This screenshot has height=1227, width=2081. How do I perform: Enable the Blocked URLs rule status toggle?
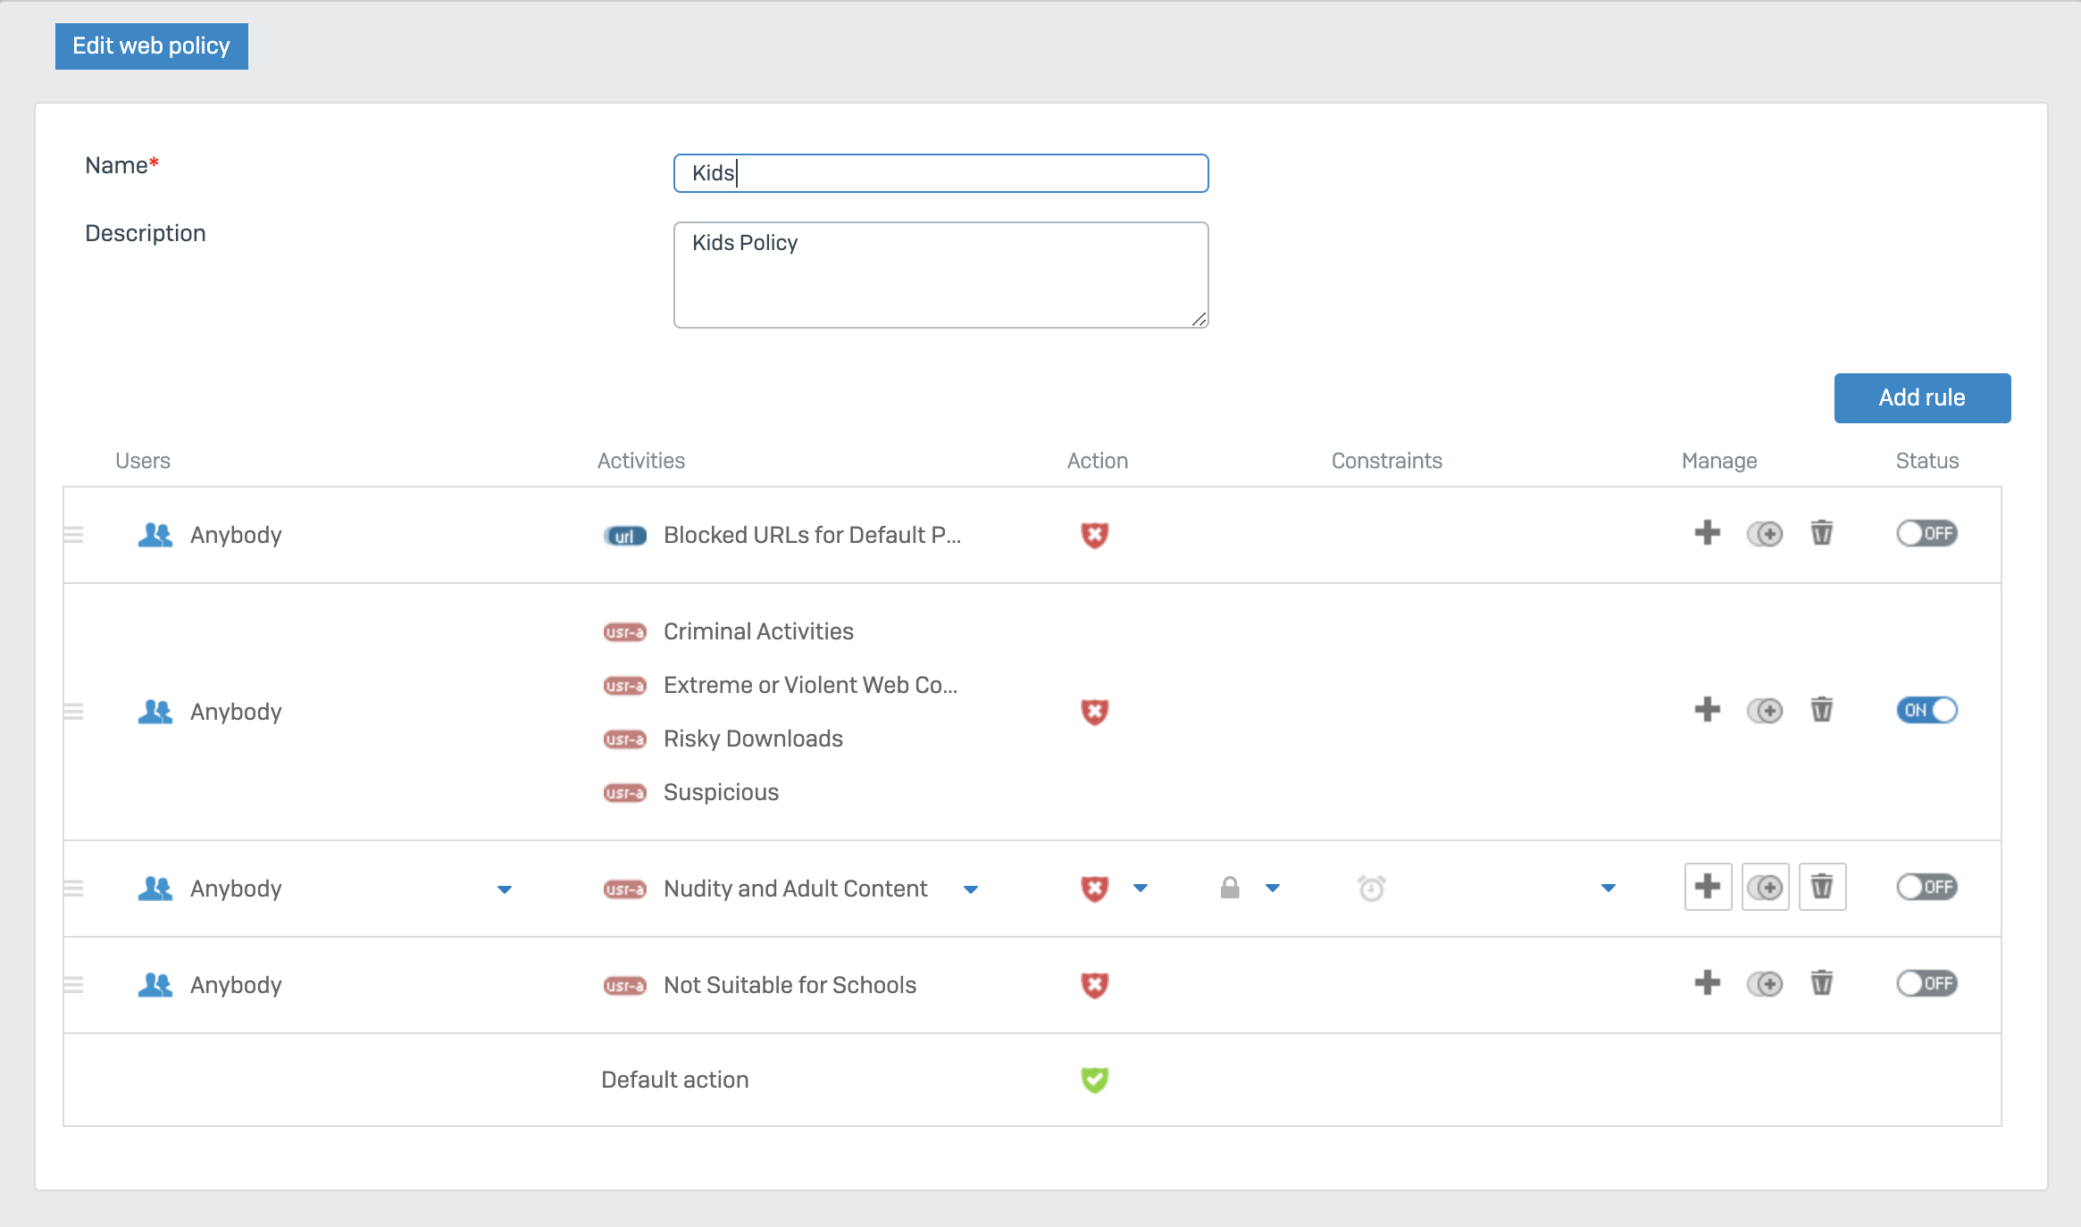(x=1926, y=533)
